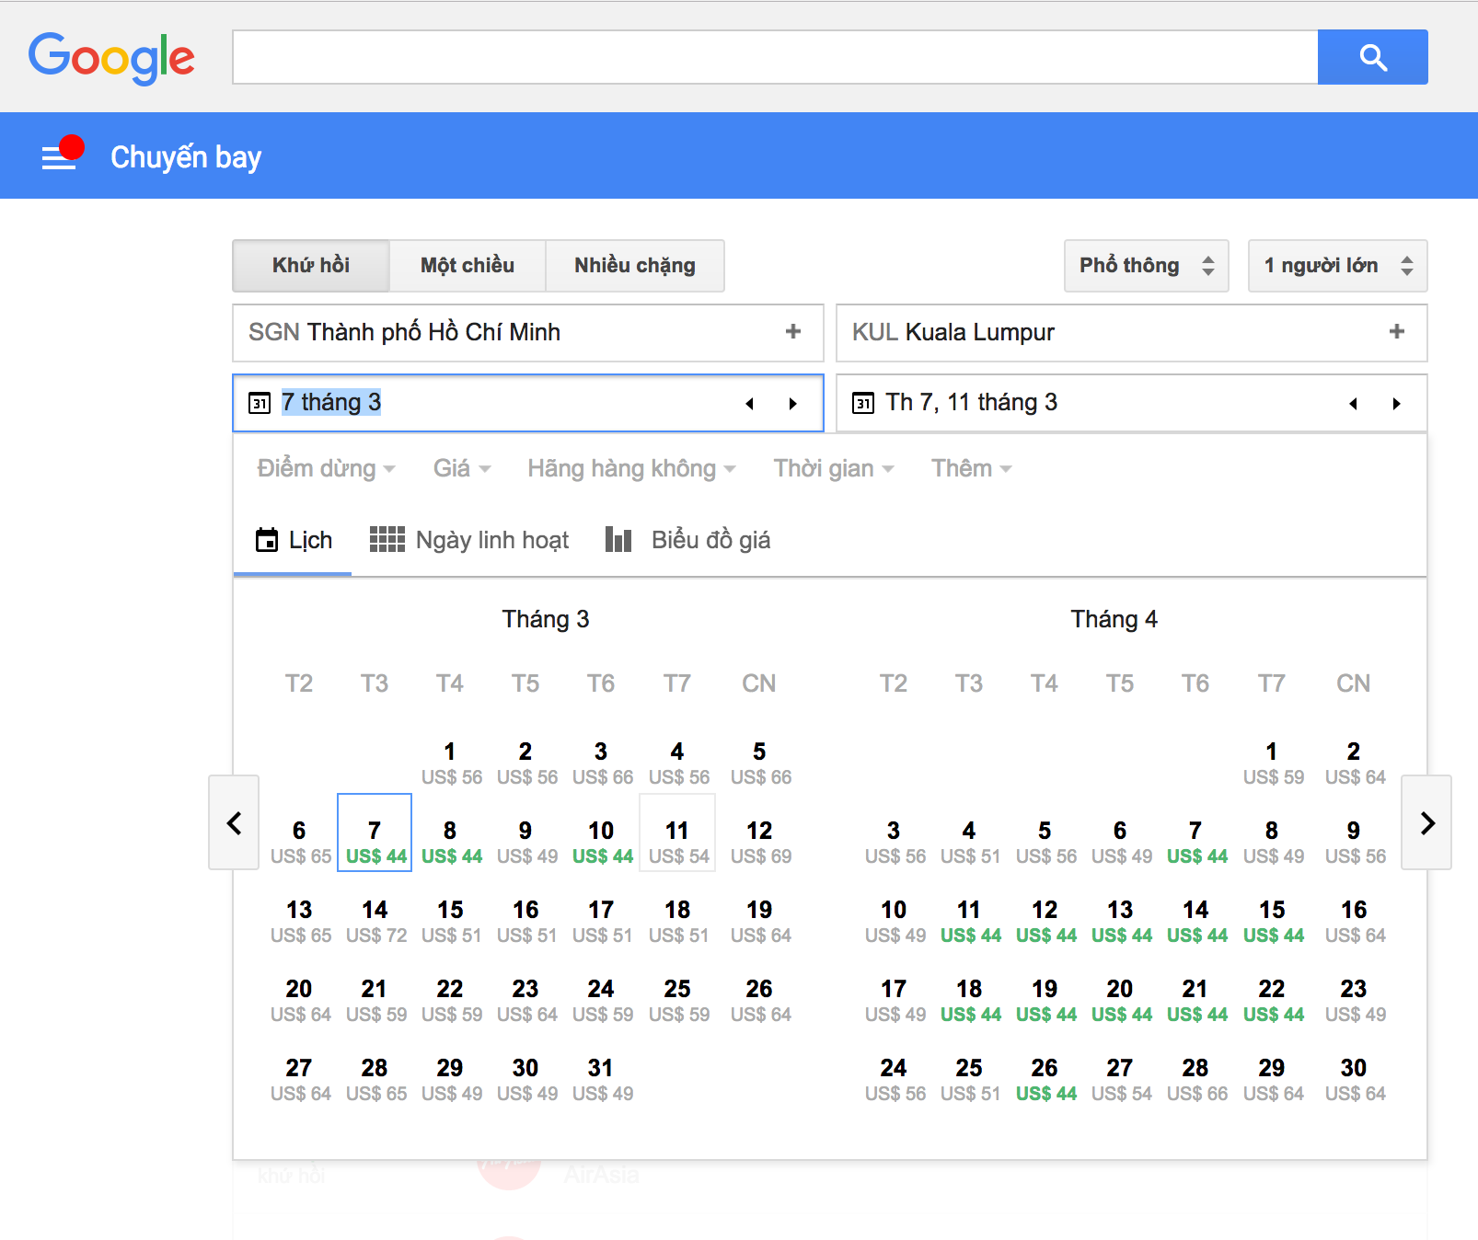Select March 10 at US$ 44
The image size is (1478, 1240).
602,843
